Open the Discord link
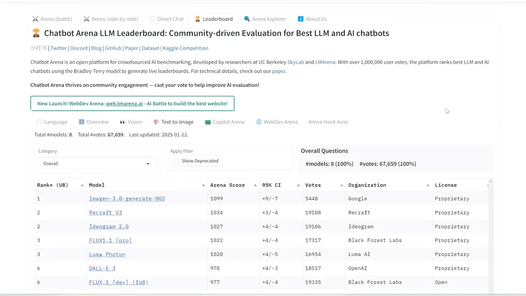The image size is (526, 296). tap(79, 48)
